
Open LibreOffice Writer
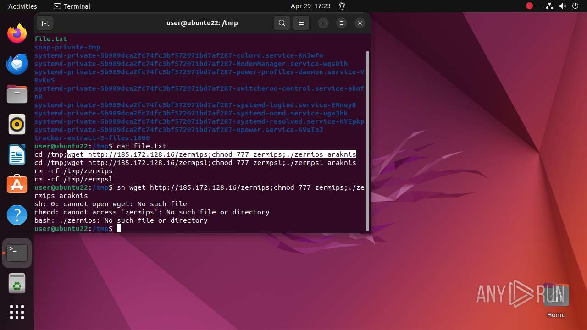tap(17, 154)
